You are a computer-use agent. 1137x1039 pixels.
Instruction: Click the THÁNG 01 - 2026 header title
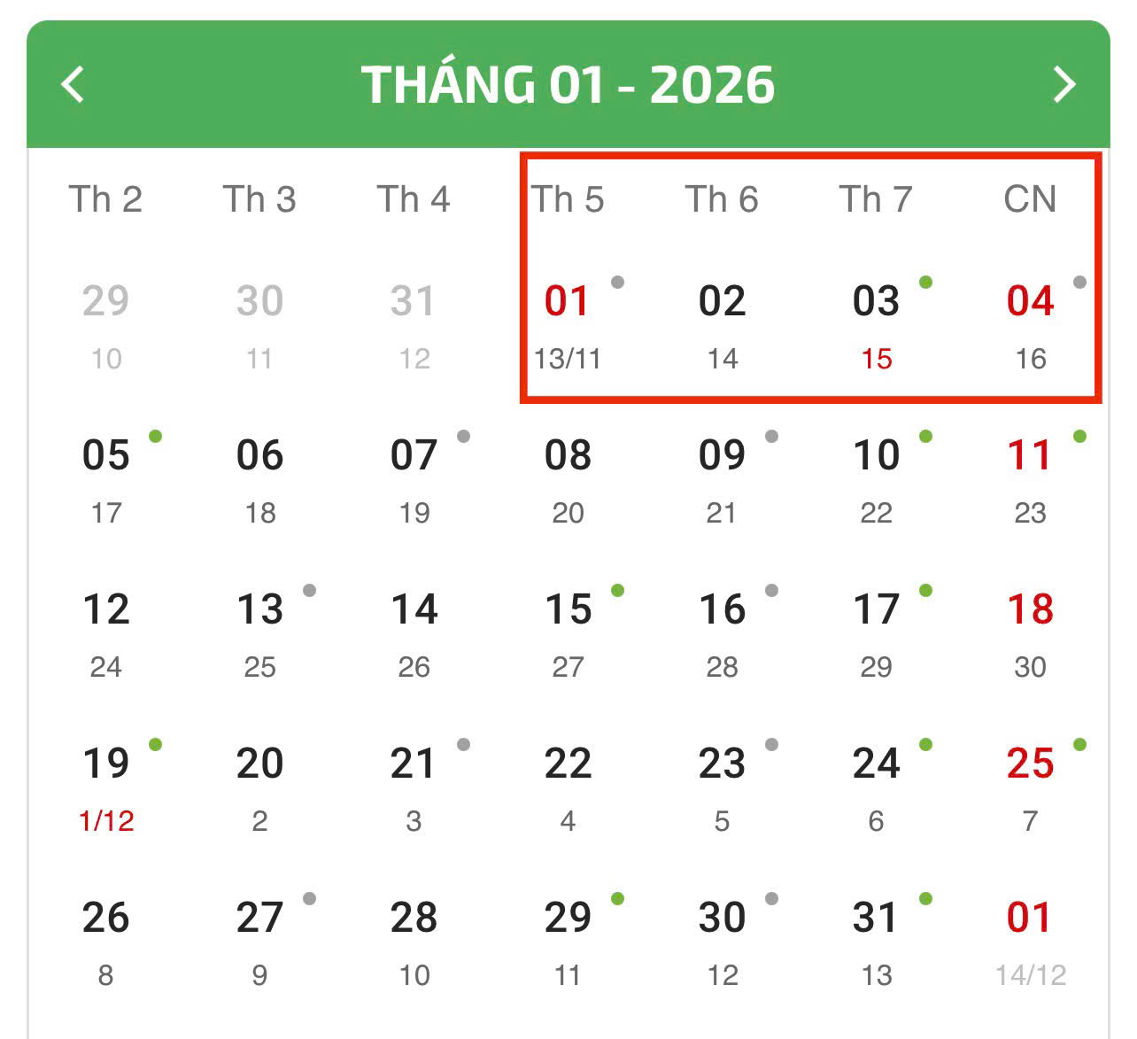click(568, 85)
